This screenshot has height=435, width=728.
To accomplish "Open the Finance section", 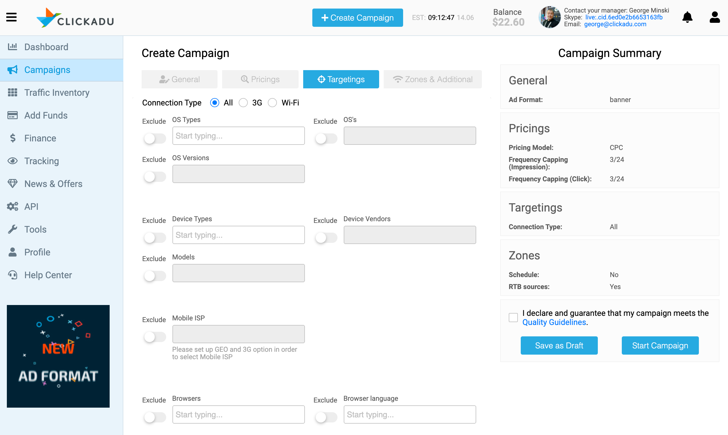I will click(61, 138).
